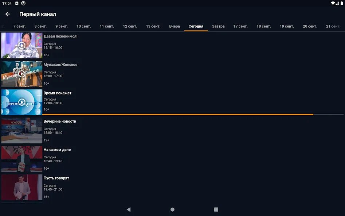The width and height of the screenshot is (345, 216).
Task: Select the 11 сент. date tab
Action: click(x=107, y=26)
